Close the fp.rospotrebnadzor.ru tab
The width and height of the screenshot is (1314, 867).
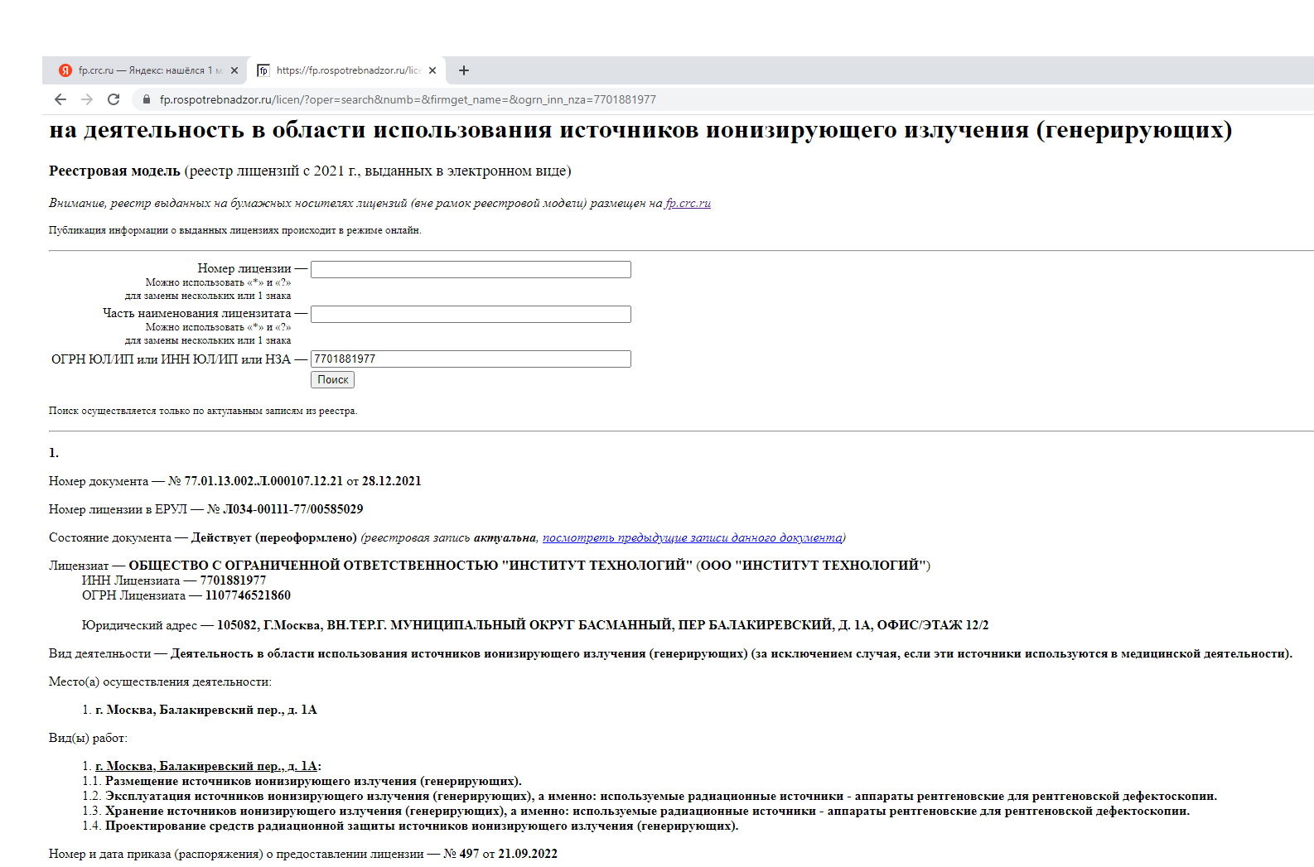tap(432, 70)
